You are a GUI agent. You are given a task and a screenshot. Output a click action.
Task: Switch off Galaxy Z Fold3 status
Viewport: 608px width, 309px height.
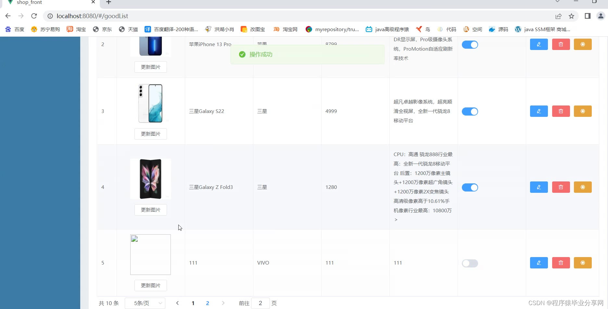(x=470, y=188)
